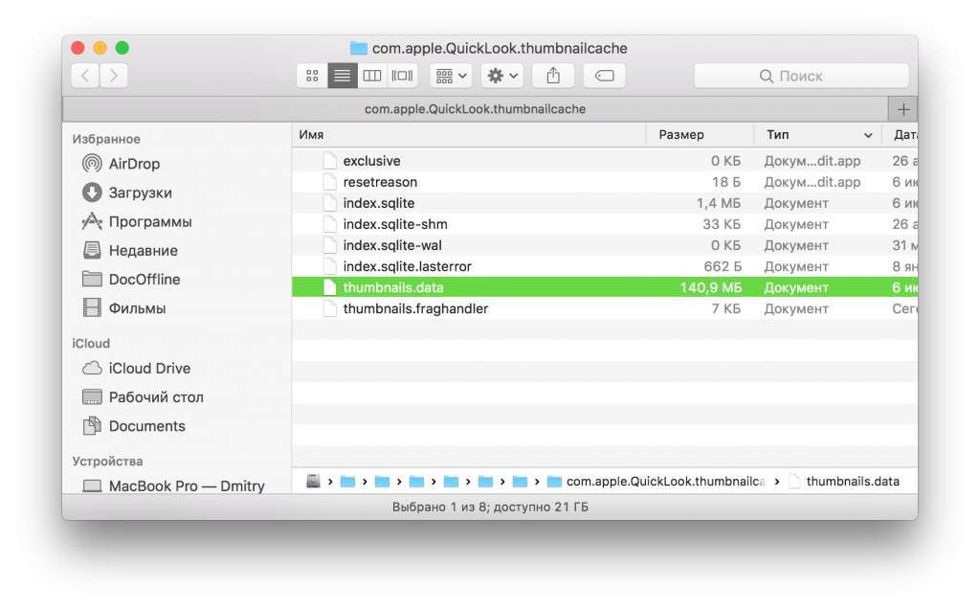Maximize the Finder window with green button
This screenshot has height=609, width=980.
pyautogui.click(x=122, y=48)
